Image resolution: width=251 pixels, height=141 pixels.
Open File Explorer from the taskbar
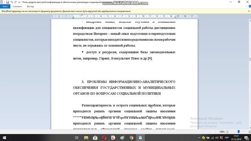click(x=86, y=137)
